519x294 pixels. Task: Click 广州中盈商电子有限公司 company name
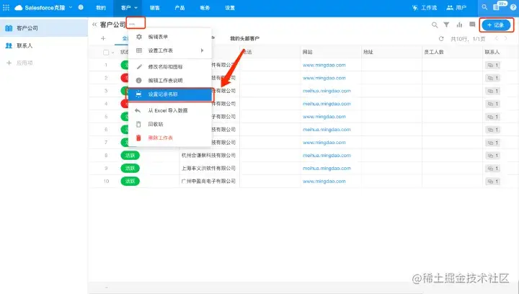pyautogui.click(x=208, y=182)
